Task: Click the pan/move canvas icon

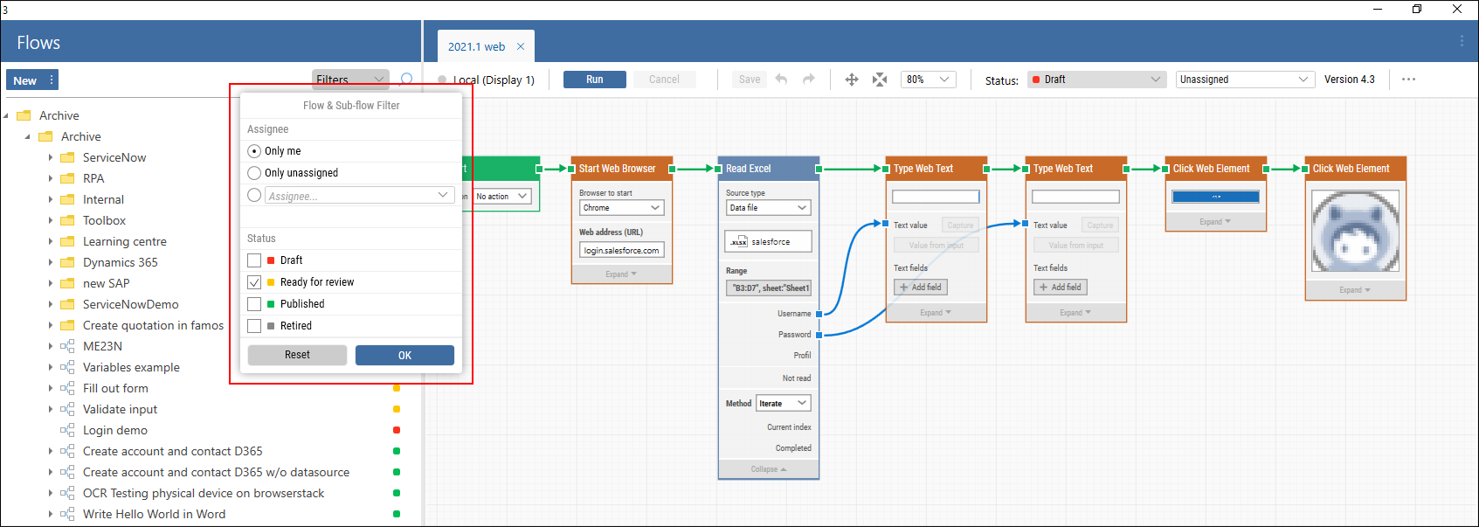Action: point(852,80)
